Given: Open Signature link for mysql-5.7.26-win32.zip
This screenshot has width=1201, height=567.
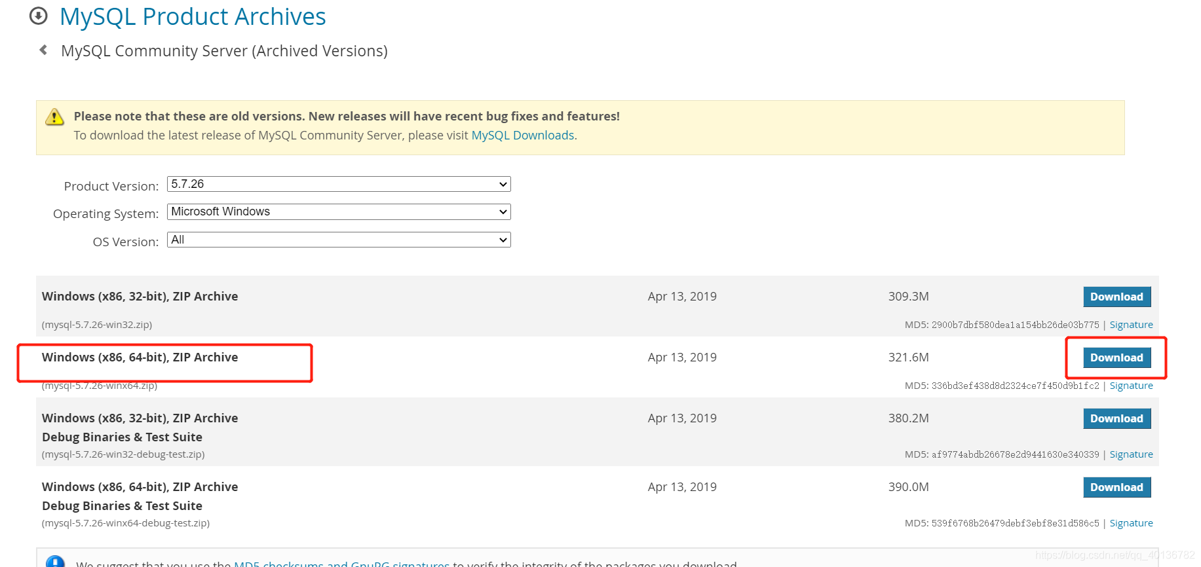Looking at the screenshot, I should 1132,325.
